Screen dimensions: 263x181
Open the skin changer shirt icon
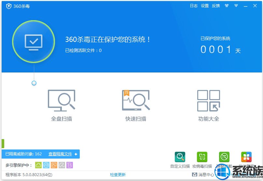pos(227,6)
